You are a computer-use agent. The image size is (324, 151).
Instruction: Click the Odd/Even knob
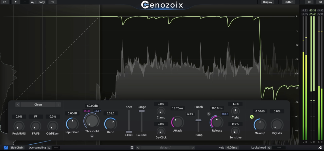(x=53, y=126)
